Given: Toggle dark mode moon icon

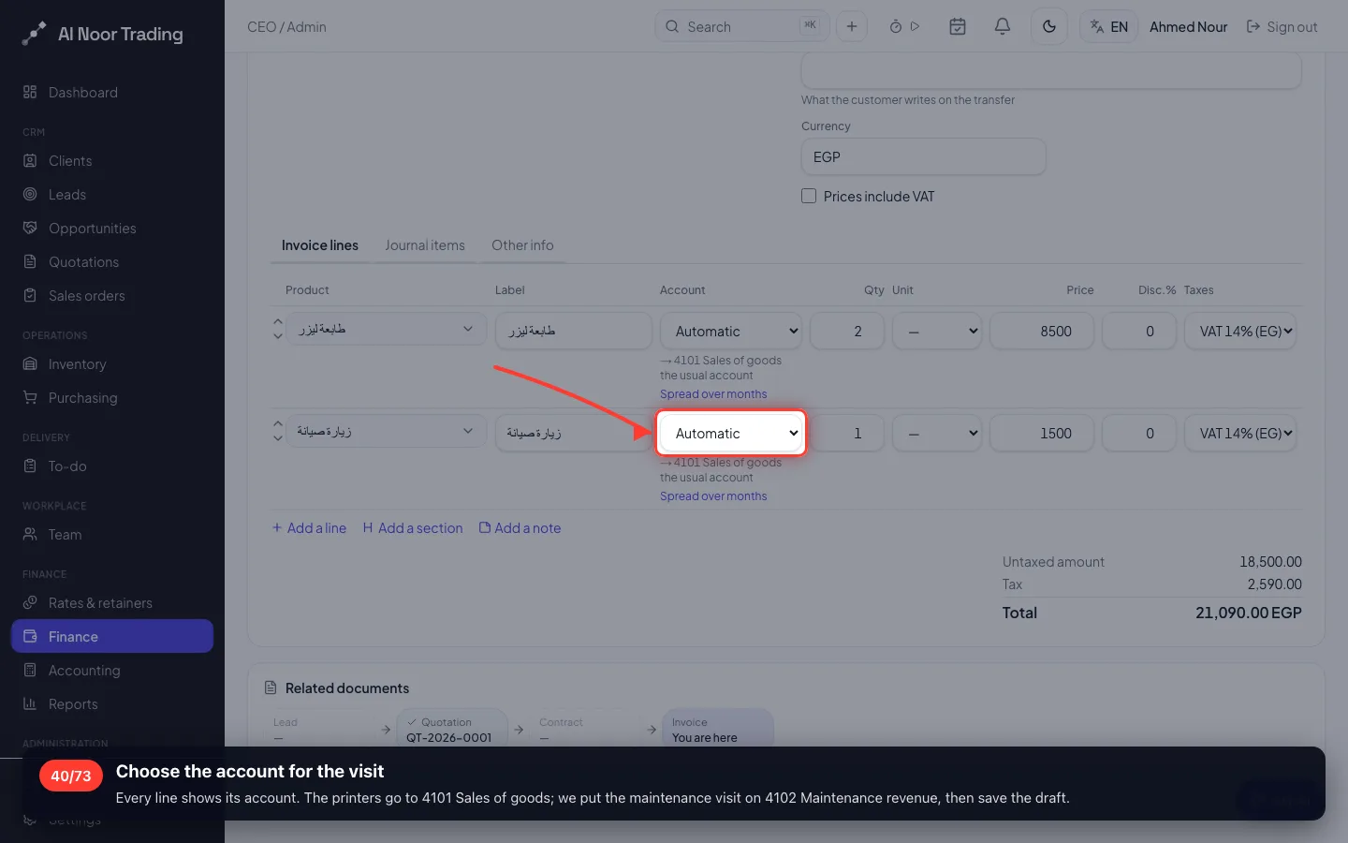Looking at the screenshot, I should point(1049,26).
